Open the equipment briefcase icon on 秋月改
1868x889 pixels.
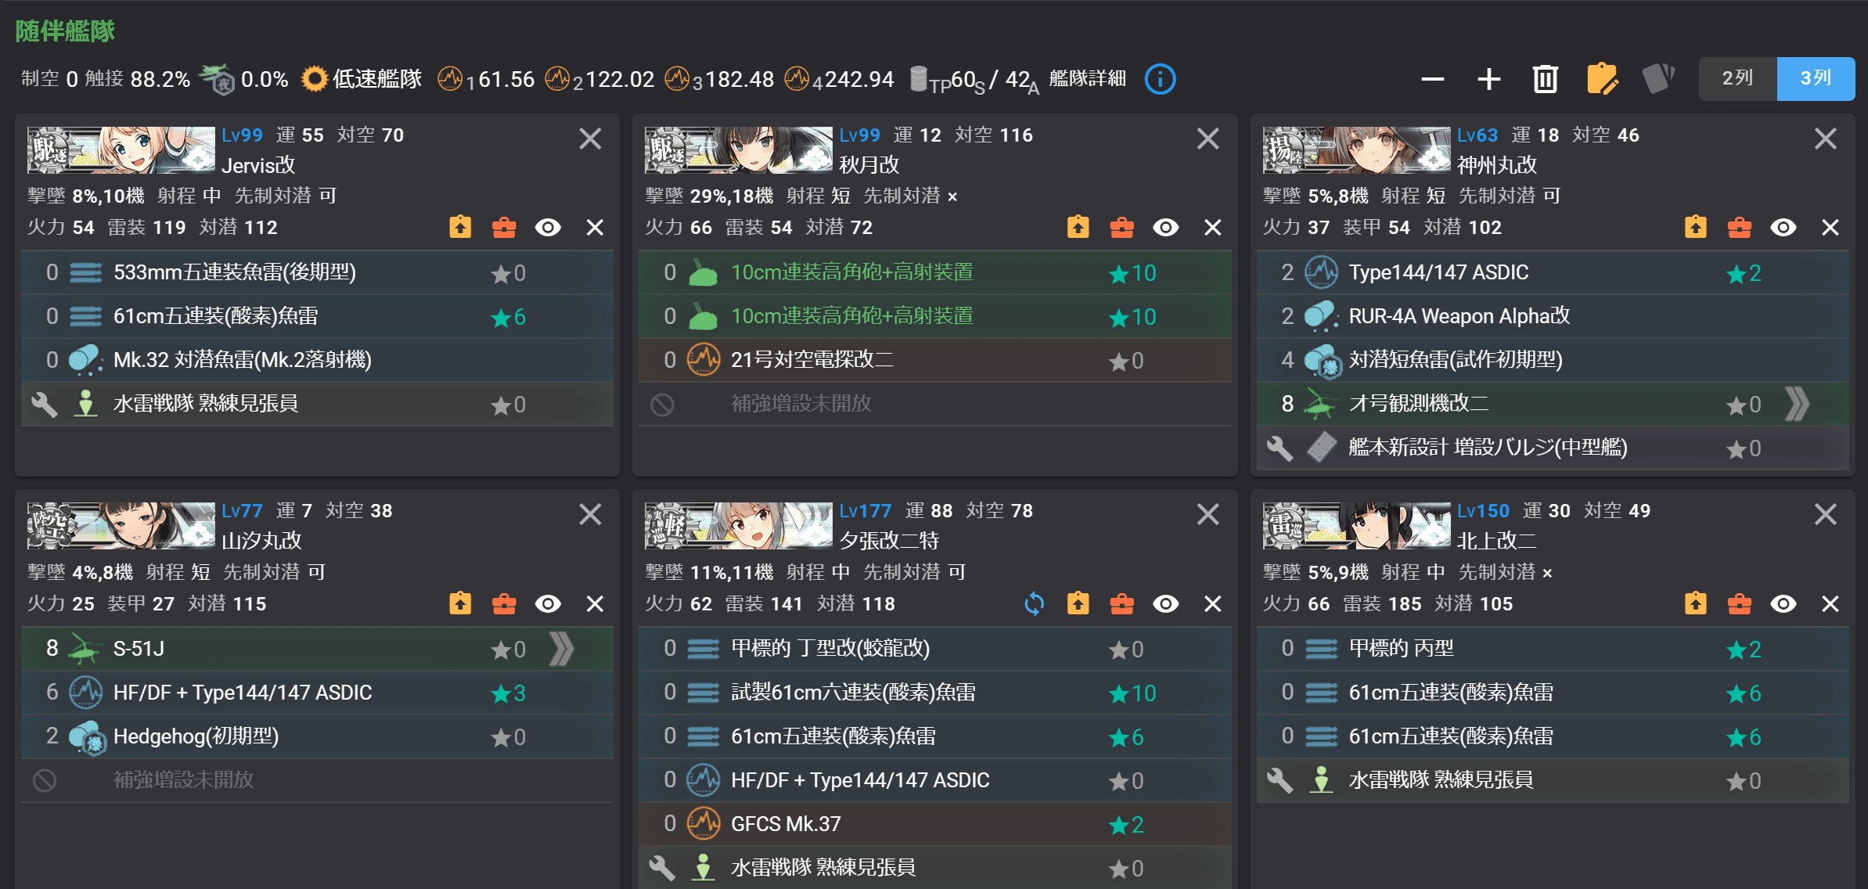1121,227
